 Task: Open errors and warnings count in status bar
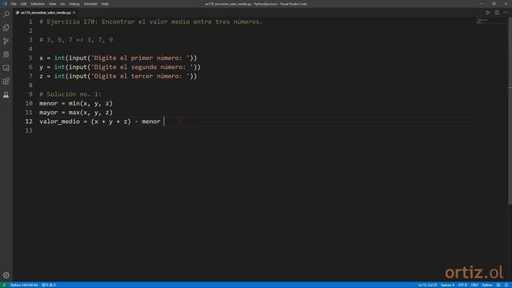[x=49, y=285]
